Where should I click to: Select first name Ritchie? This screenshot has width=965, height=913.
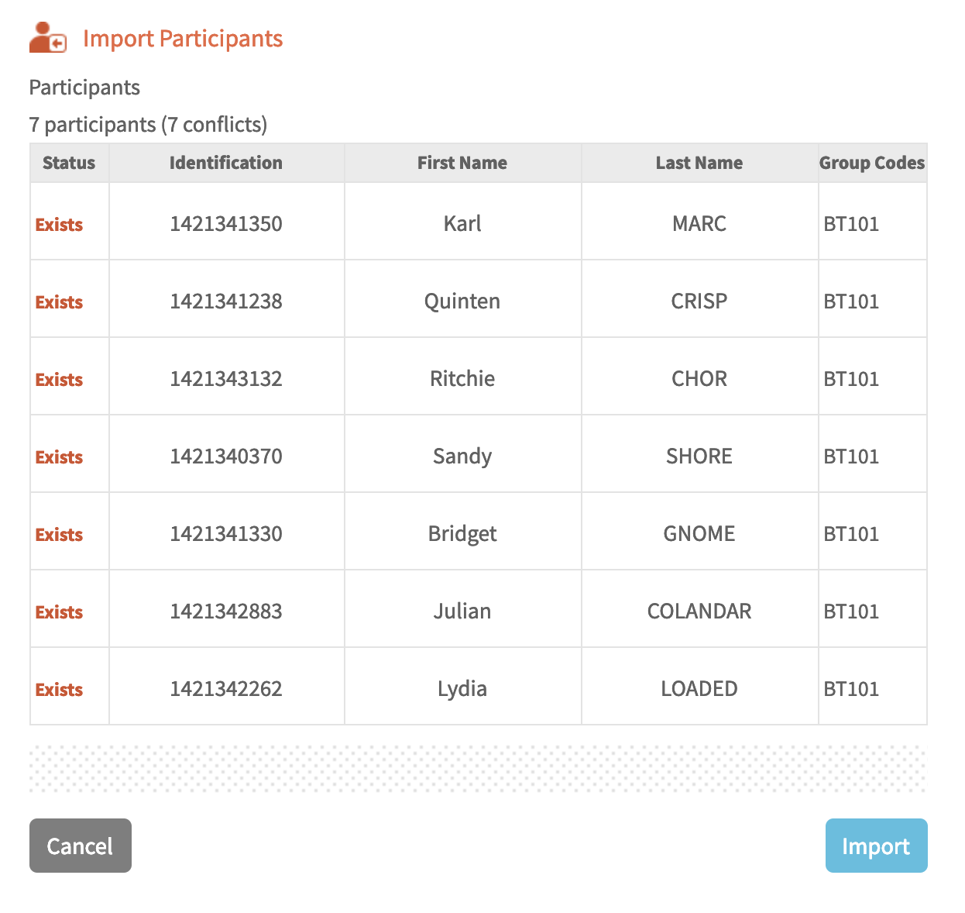[x=462, y=379]
